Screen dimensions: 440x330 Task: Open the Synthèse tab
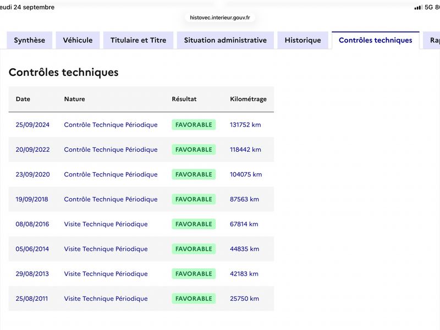click(x=30, y=40)
